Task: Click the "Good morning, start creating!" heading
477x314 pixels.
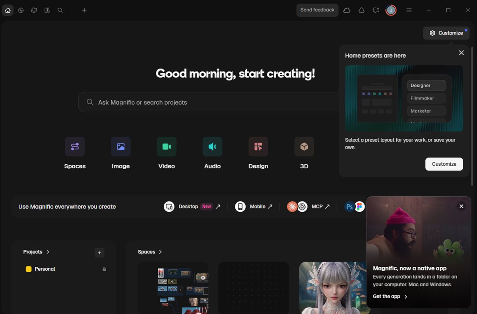Action: point(235,73)
